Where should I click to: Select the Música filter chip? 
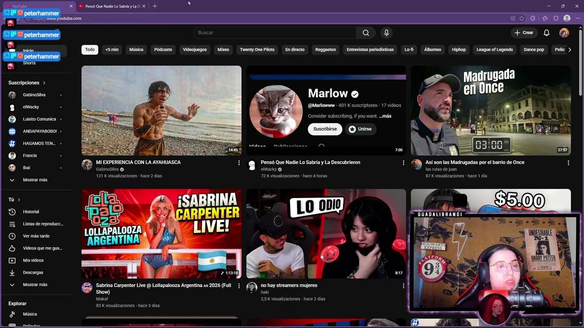[136, 50]
